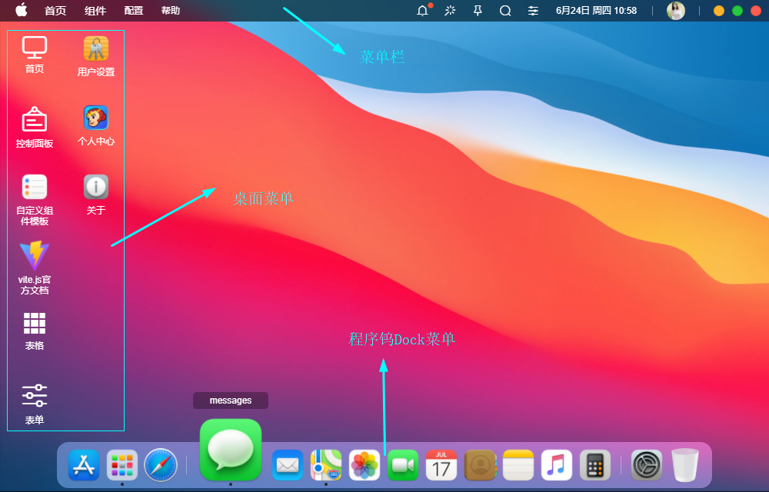The width and height of the screenshot is (769, 492).
Task: Click the green maximize window button
Action: (x=737, y=11)
